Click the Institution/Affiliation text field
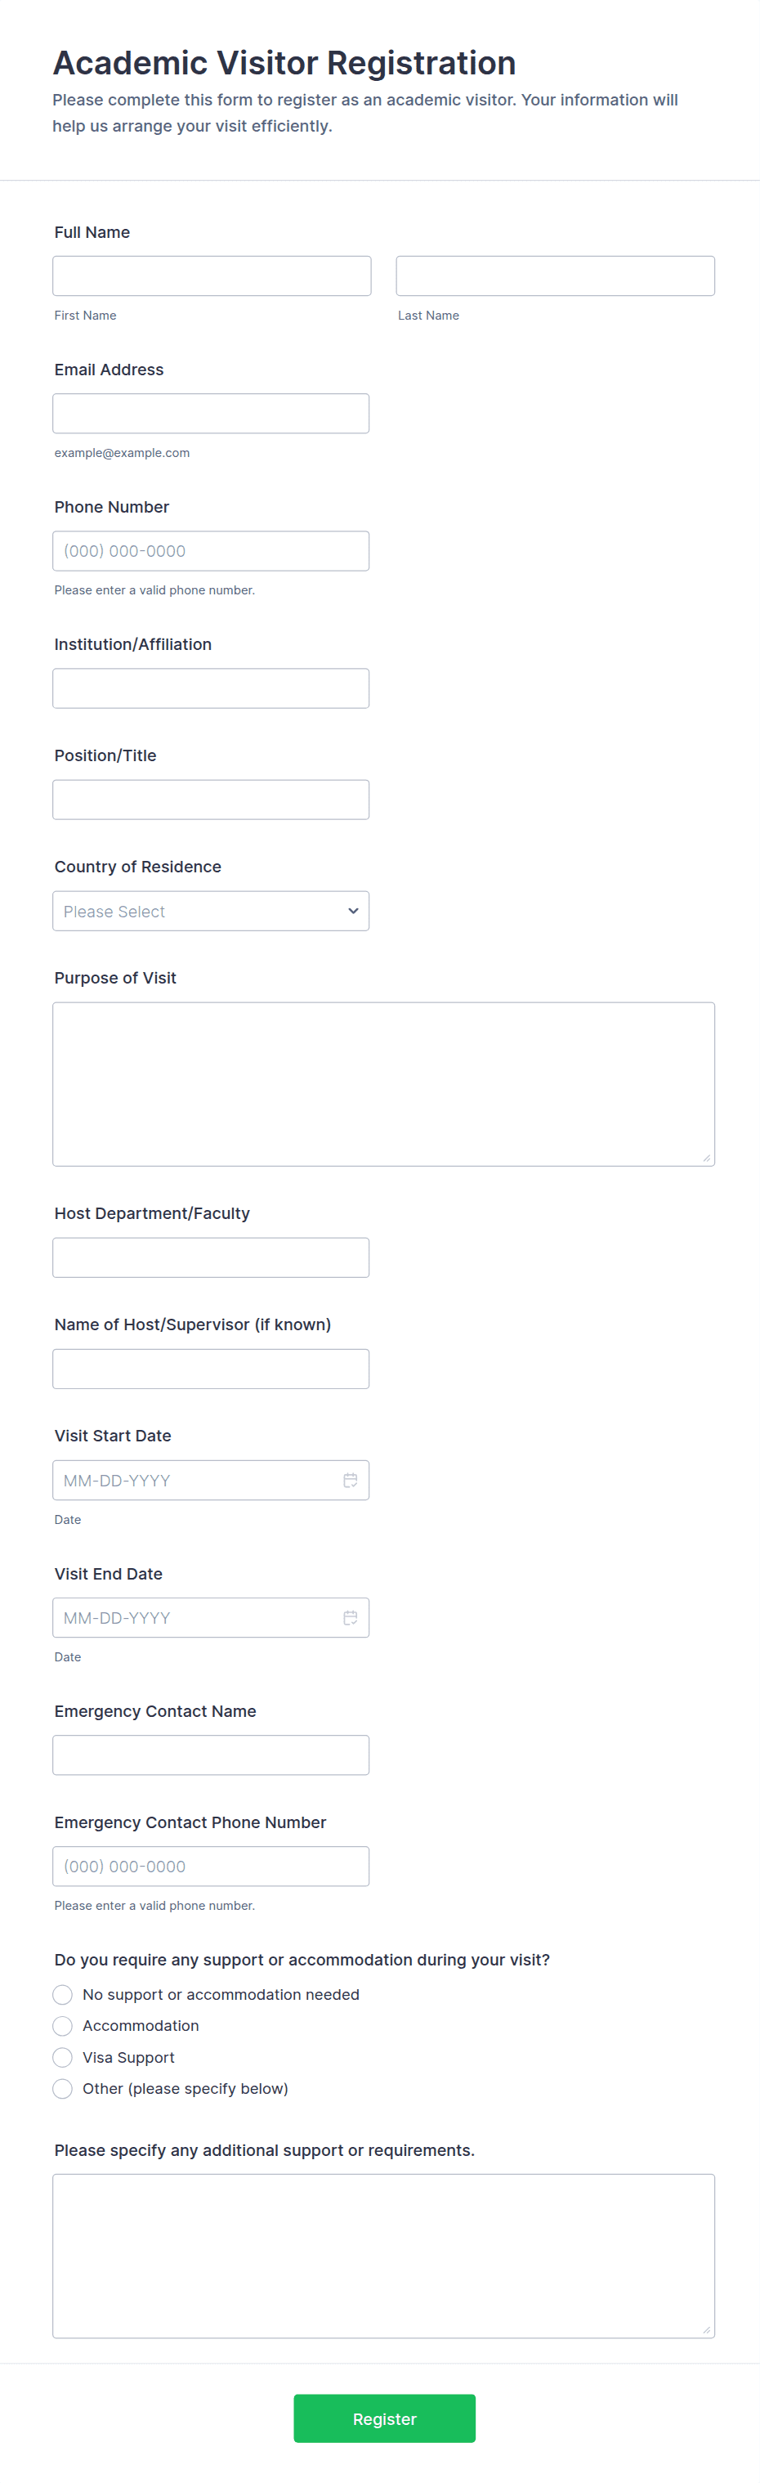 (x=210, y=688)
